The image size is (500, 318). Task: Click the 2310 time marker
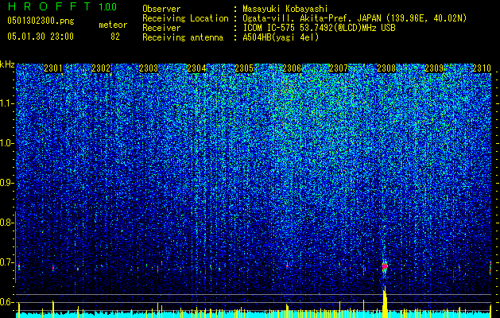point(482,68)
